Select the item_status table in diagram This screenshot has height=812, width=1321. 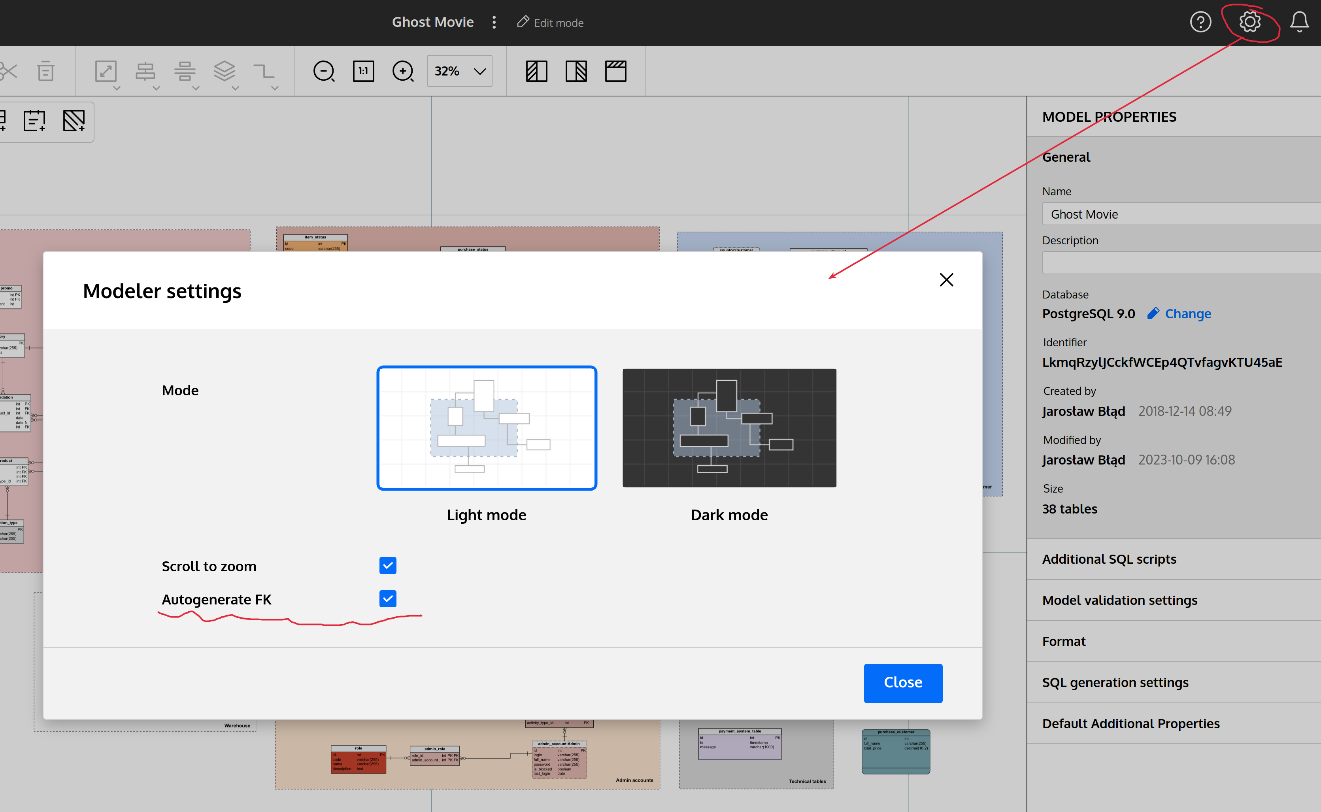click(x=315, y=243)
